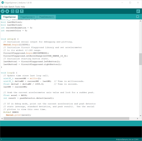Viewport: 142px width, 141px height.
Task: Click the setAccelRange LIS3DH_RANGE_16_G line
Action: point(35,56)
